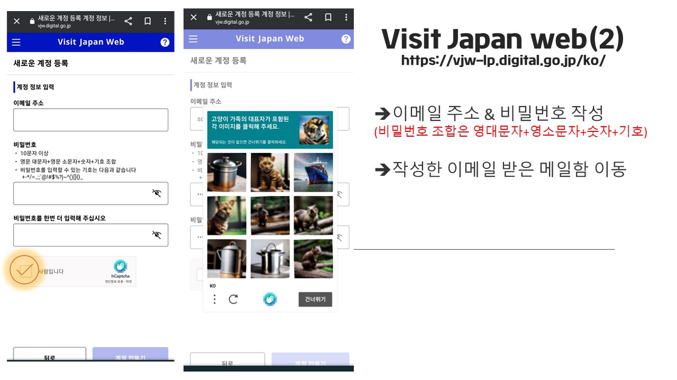The image size is (677, 380).
Task: Click the password input field in left phone
Action: click(91, 193)
